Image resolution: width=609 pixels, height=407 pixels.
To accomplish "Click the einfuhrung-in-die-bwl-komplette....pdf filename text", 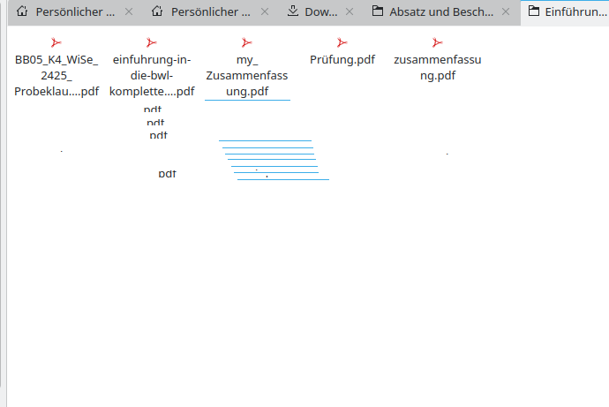I will click(x=152, y=76).
